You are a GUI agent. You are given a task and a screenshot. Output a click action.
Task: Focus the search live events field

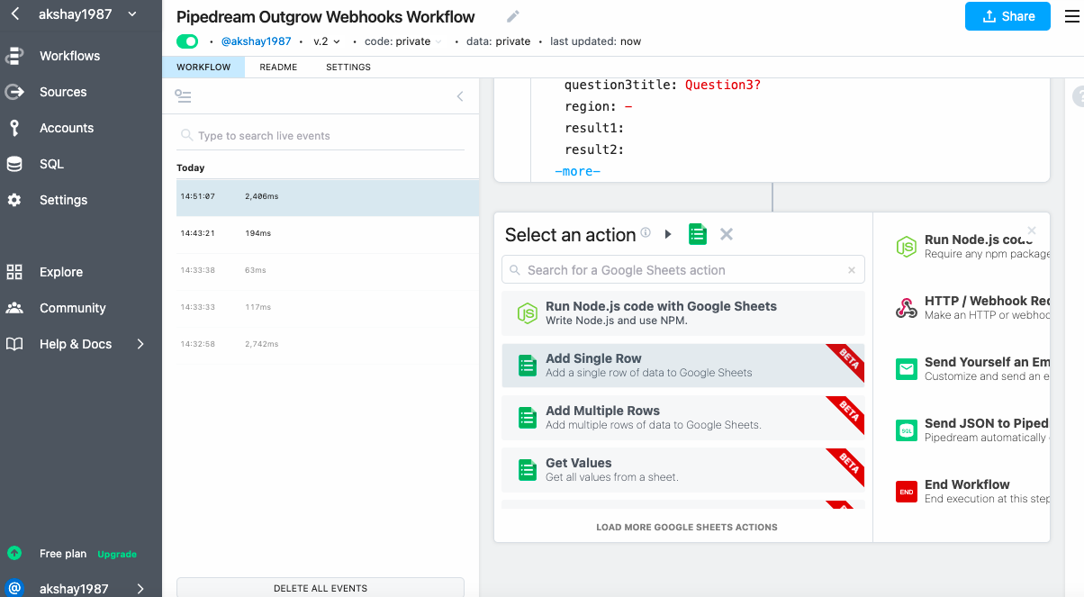coord(321,136)
